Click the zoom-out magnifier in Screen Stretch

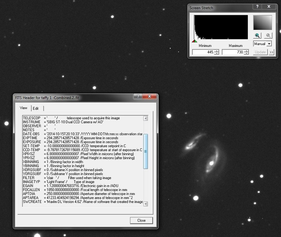(268, 35)
